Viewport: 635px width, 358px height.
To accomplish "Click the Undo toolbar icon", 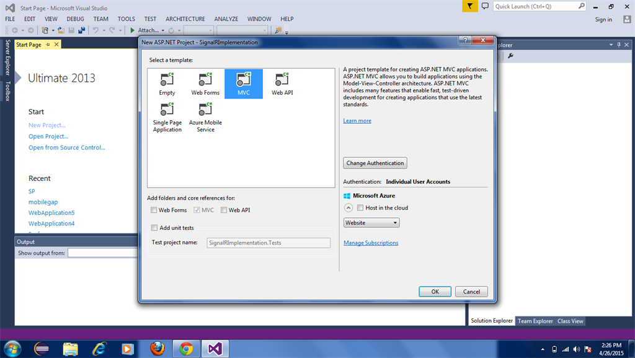I will point(95,30).
